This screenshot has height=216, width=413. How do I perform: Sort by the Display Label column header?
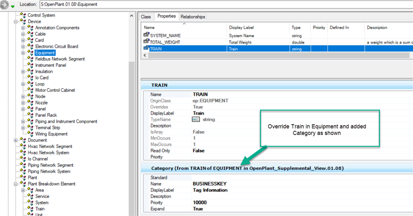[258, 28]
